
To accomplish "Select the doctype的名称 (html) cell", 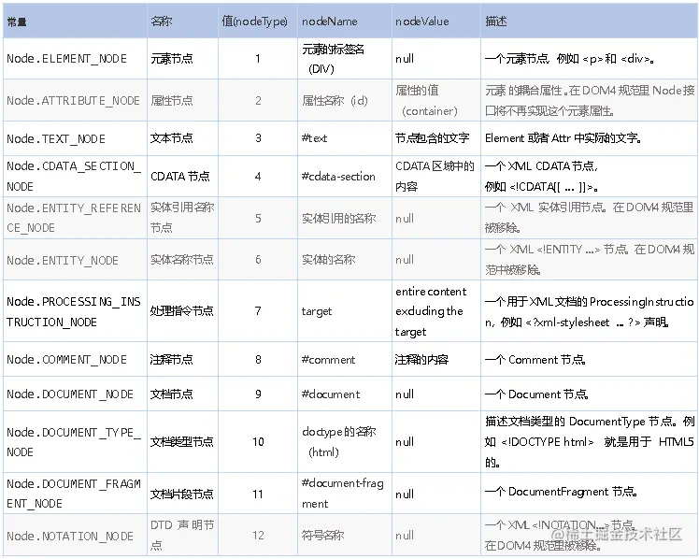I will pyautogui.click(x=345, y=442).
